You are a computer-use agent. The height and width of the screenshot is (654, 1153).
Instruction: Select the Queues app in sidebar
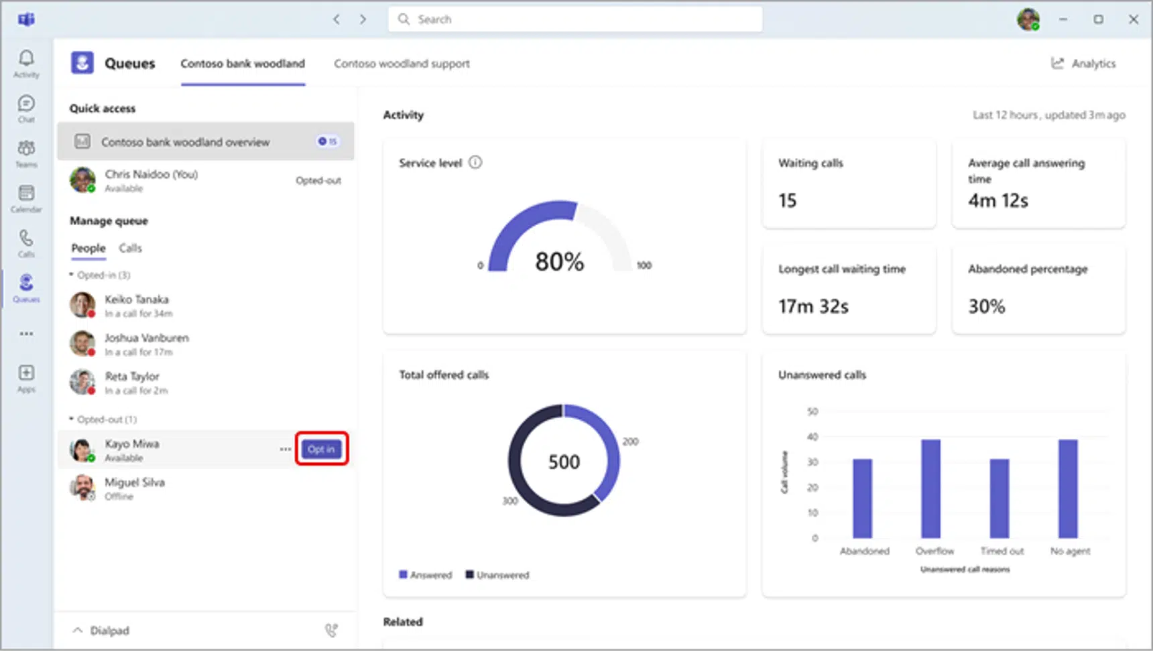[x=26, y=288]
